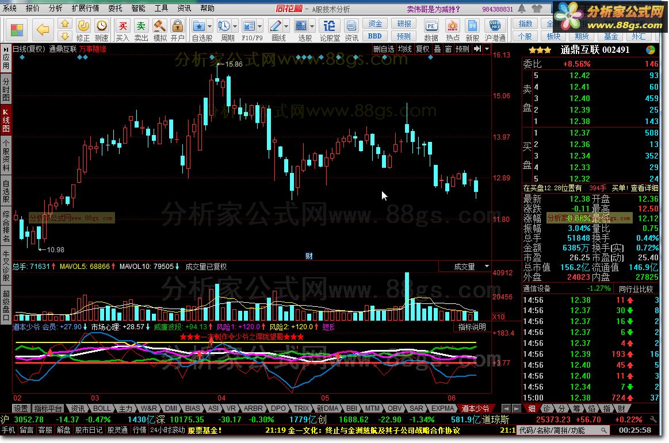Click the pie chart icon beside 002491
The height and width of the screenshot is (443, 669).
pyautogui.click(x=650, y=50)
